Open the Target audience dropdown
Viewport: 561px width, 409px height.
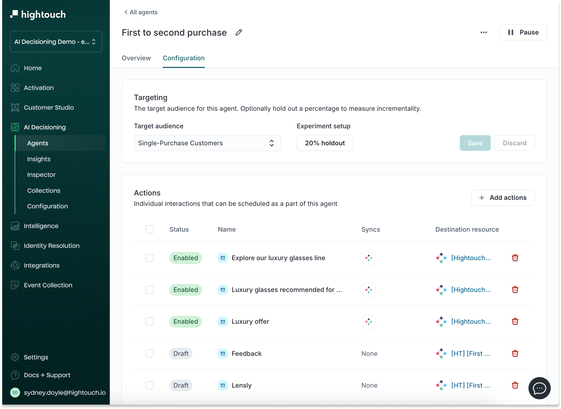coord(207,143)
